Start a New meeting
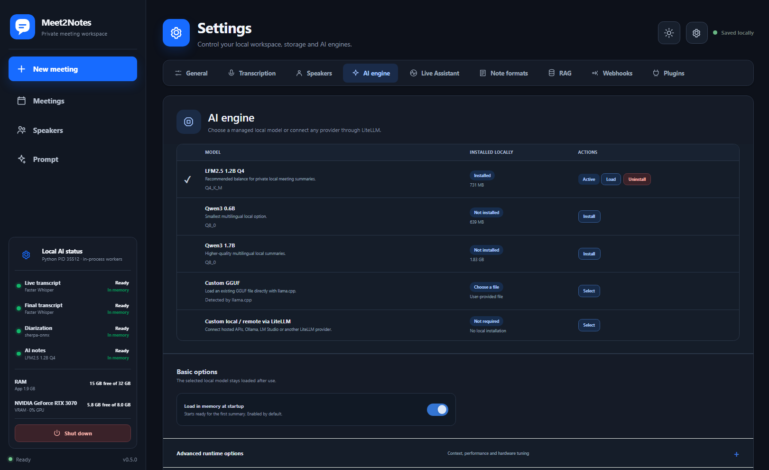 click(x=73, y=69)
